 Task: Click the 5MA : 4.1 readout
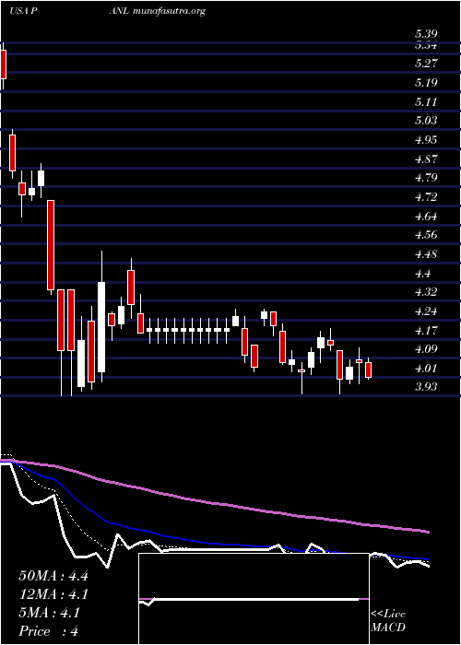tap(50, 613)
